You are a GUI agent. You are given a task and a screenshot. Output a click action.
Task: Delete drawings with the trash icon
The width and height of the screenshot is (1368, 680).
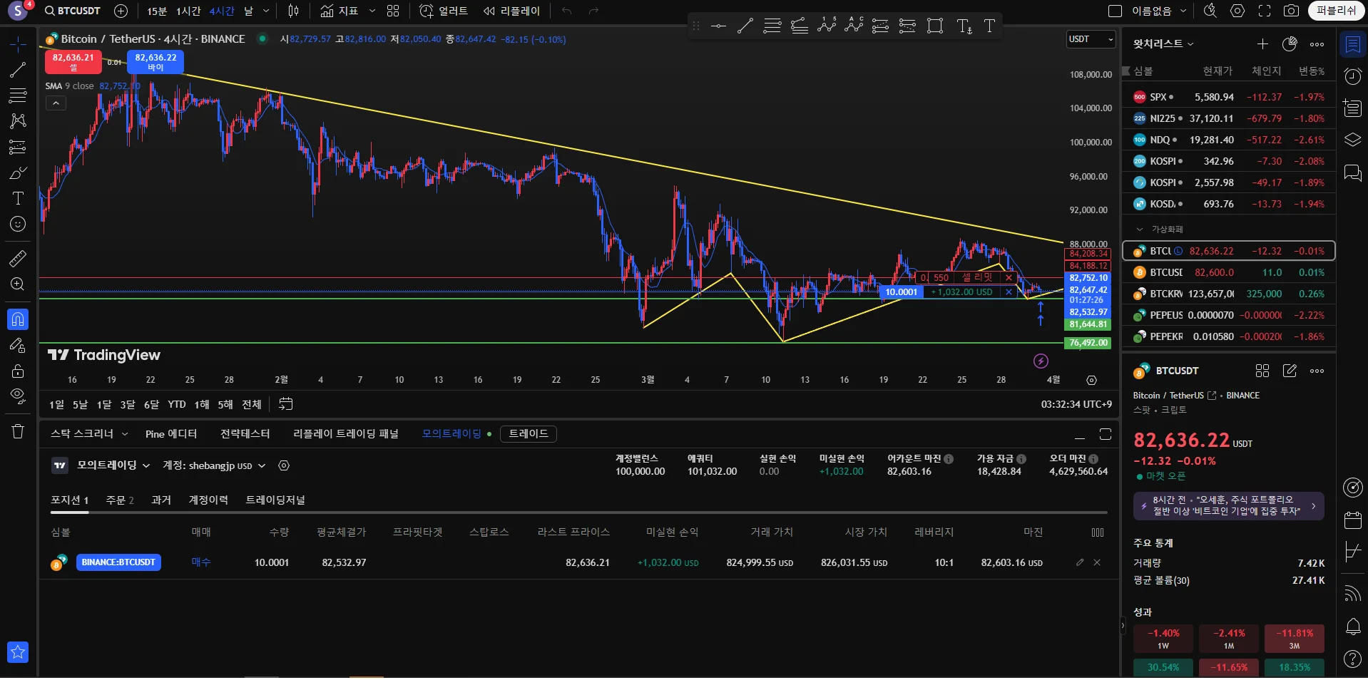18,431
